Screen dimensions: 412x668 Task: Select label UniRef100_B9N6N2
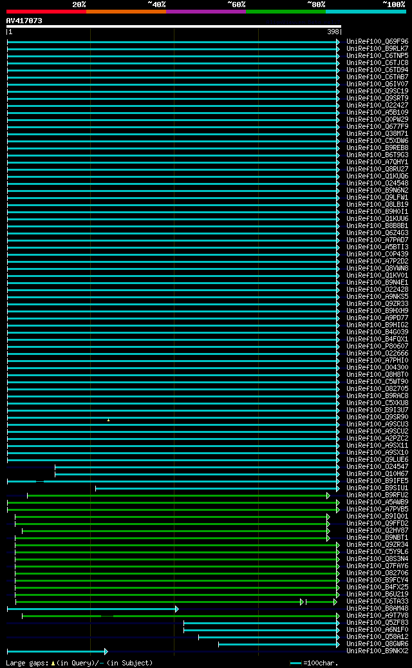click(x=377, y=191)
